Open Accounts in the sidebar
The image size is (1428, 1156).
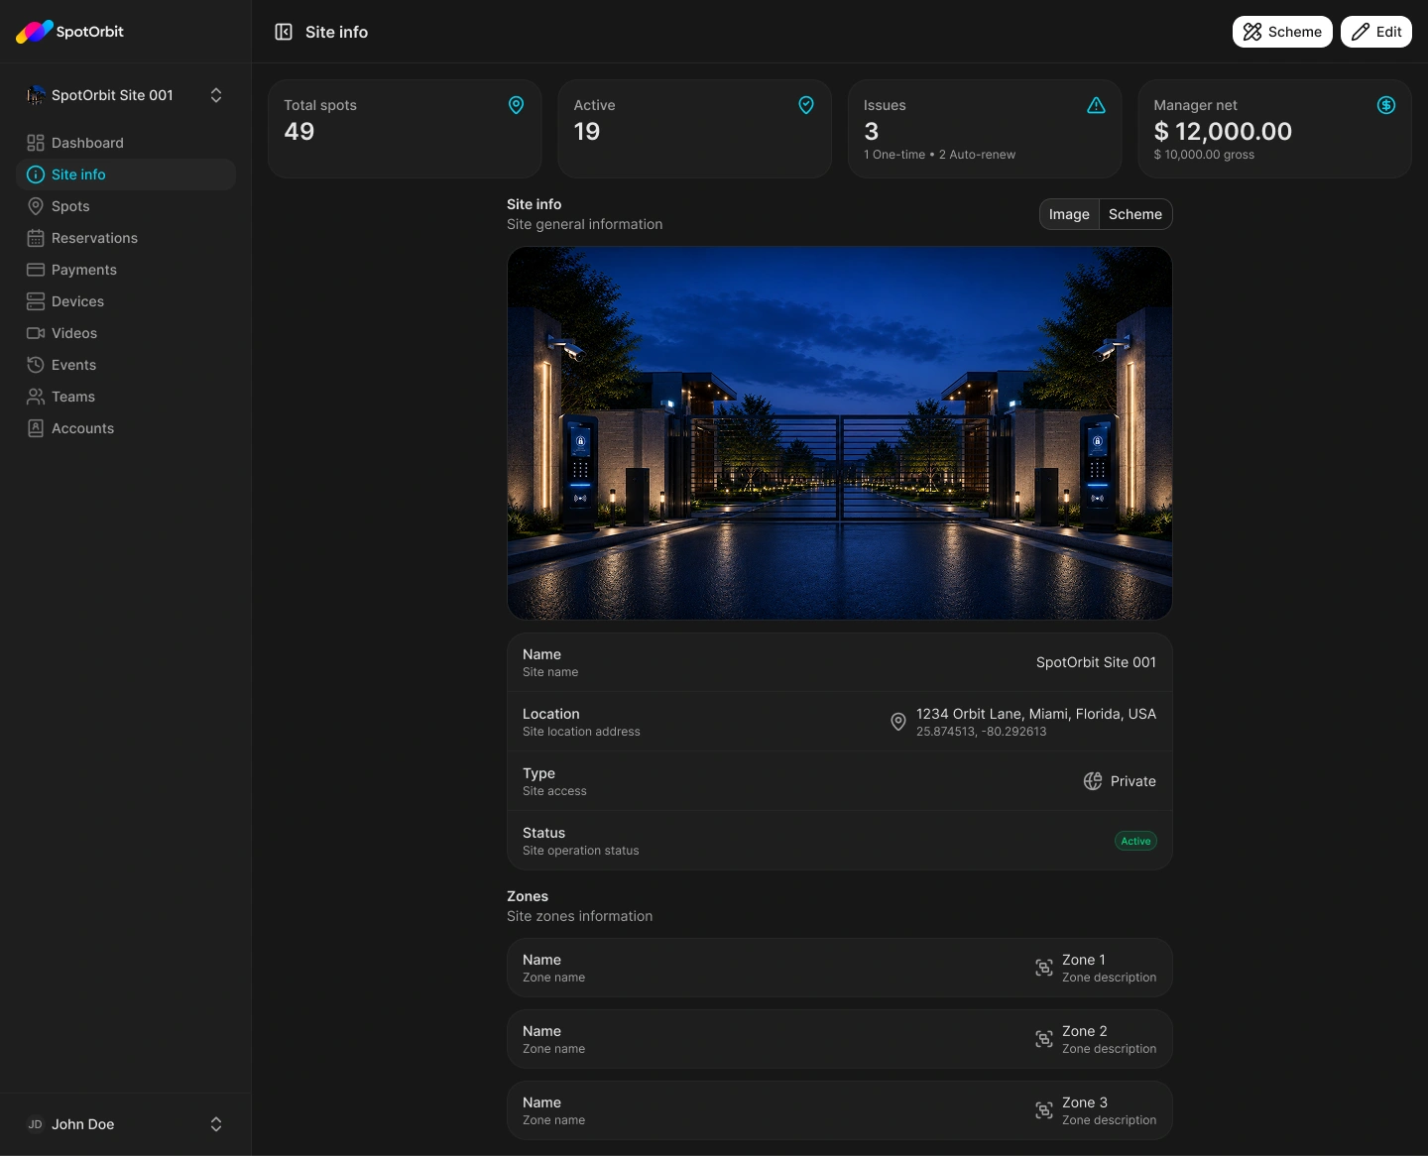(x=126, y=428)
